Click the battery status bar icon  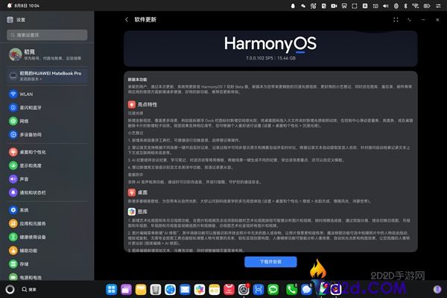pos(427,6)
